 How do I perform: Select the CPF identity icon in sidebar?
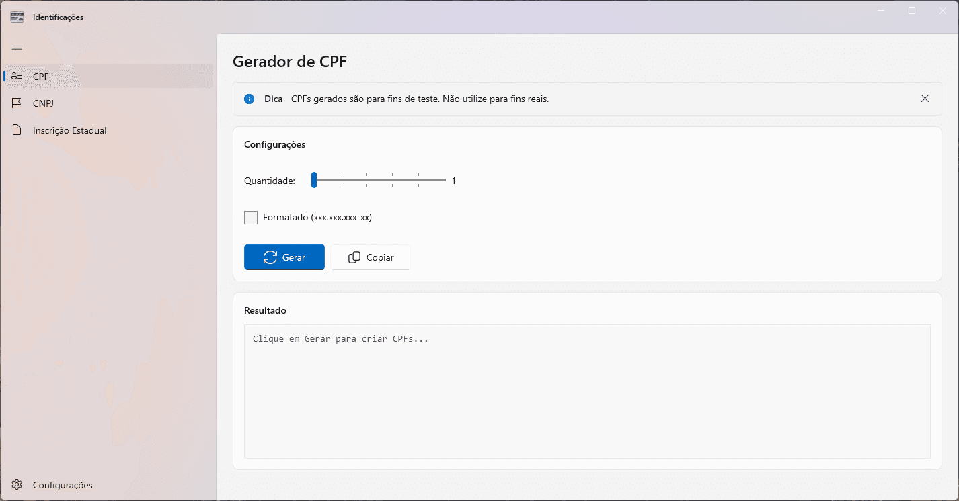[17, 76]
